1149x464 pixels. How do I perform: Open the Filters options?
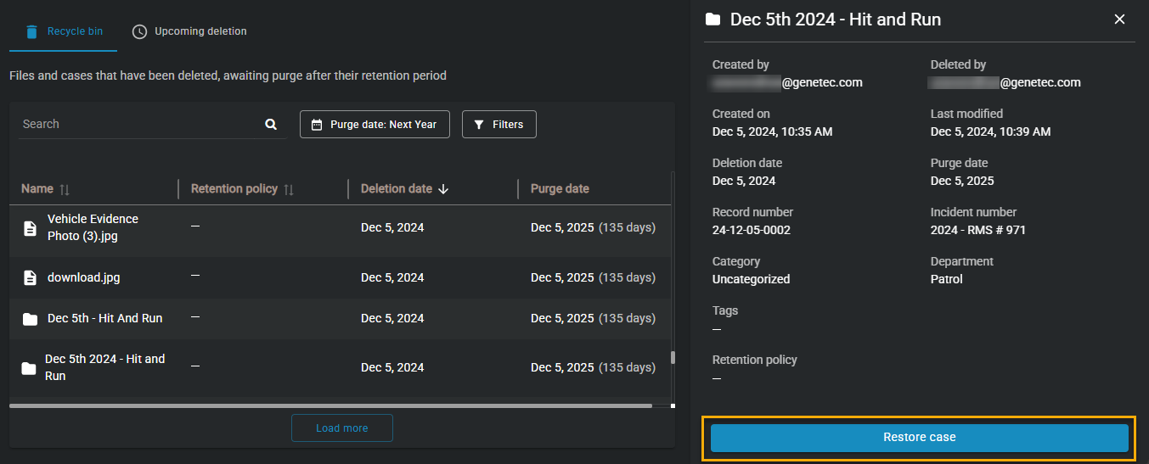[498, 125]
